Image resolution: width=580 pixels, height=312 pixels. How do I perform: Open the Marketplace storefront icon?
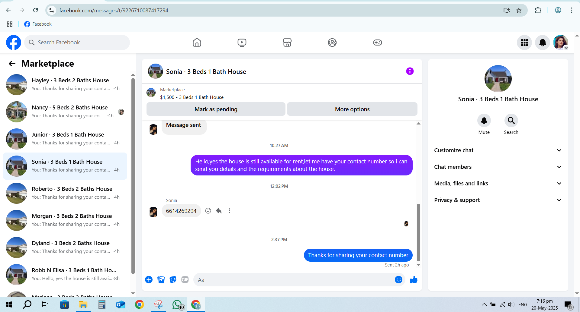coord(287,43)
